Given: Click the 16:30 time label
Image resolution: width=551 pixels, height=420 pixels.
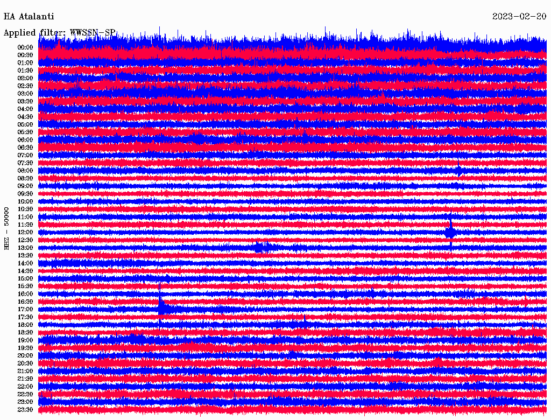Looking at the screenshot, I should 25,302.
